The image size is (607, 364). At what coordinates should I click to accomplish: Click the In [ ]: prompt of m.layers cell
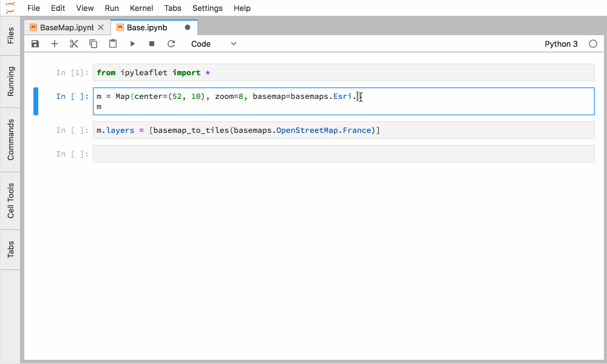click(72, 130)
